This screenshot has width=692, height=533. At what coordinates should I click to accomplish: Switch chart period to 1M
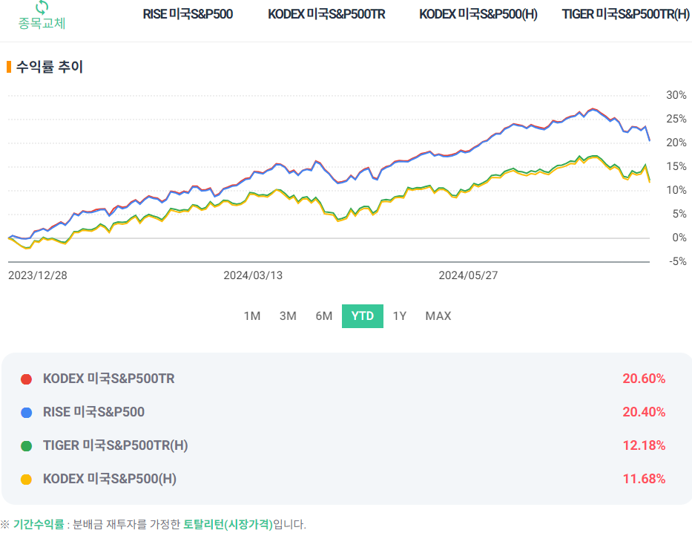(252, 316)
